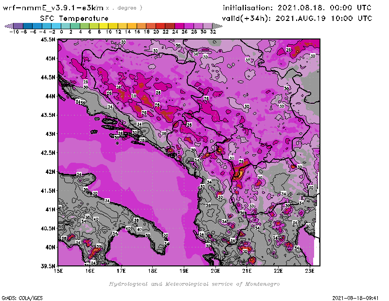Click the '19E' longitude label
This screenshot has height=301, width=389.
click(x=184, y=271)
